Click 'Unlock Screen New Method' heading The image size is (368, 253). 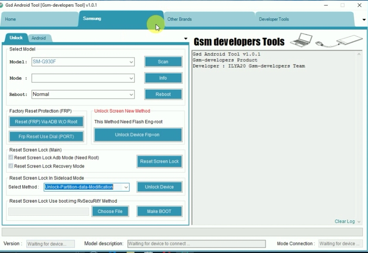122,111
